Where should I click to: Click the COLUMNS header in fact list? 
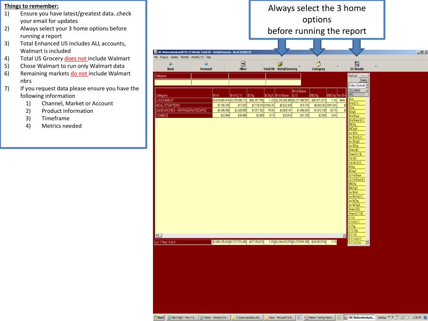pyautogui.click(x=357, y=90)
